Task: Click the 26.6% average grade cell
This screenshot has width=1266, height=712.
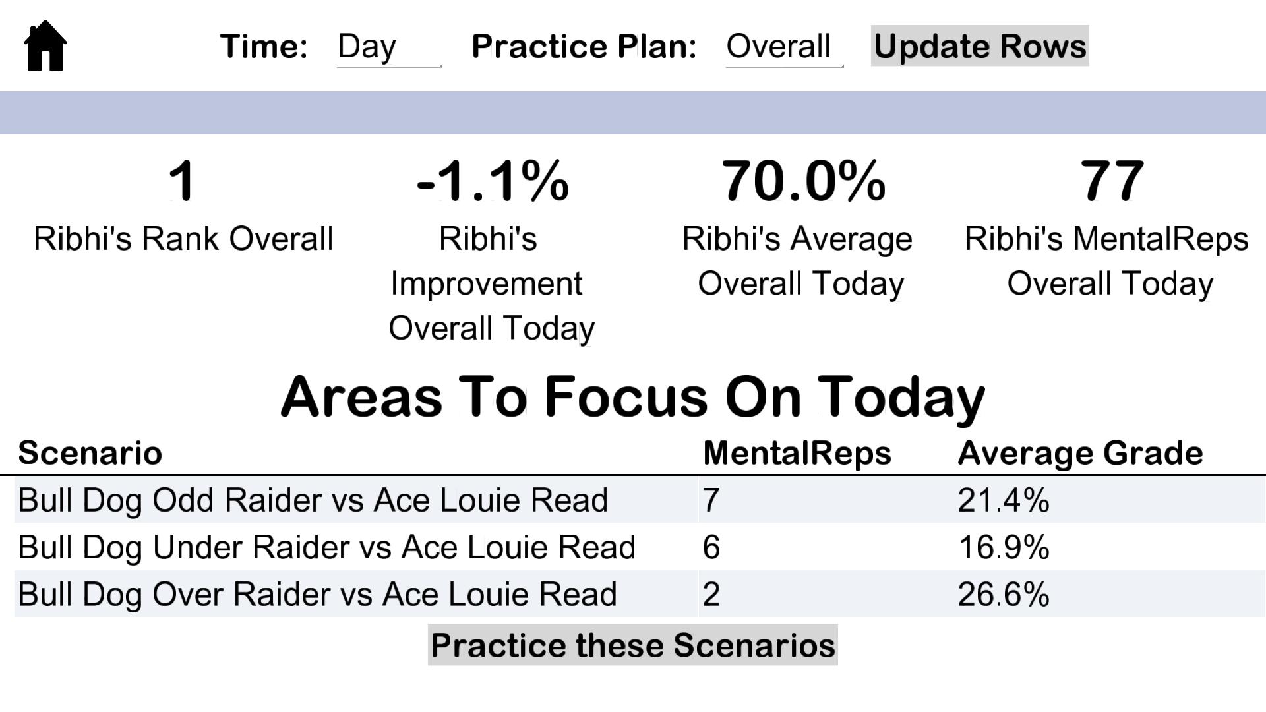Action: (1003, 594)
